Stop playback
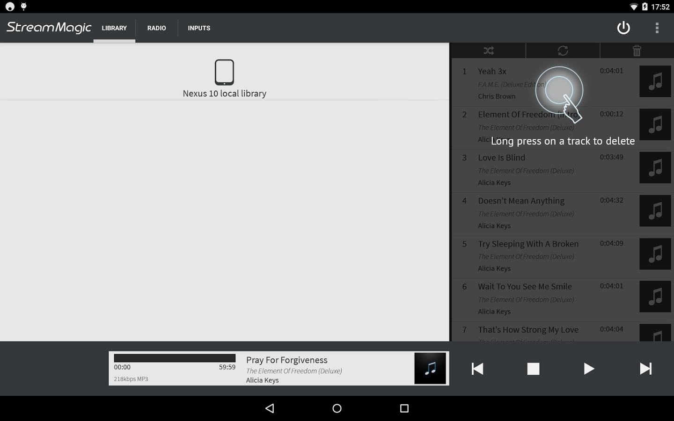 533,369
